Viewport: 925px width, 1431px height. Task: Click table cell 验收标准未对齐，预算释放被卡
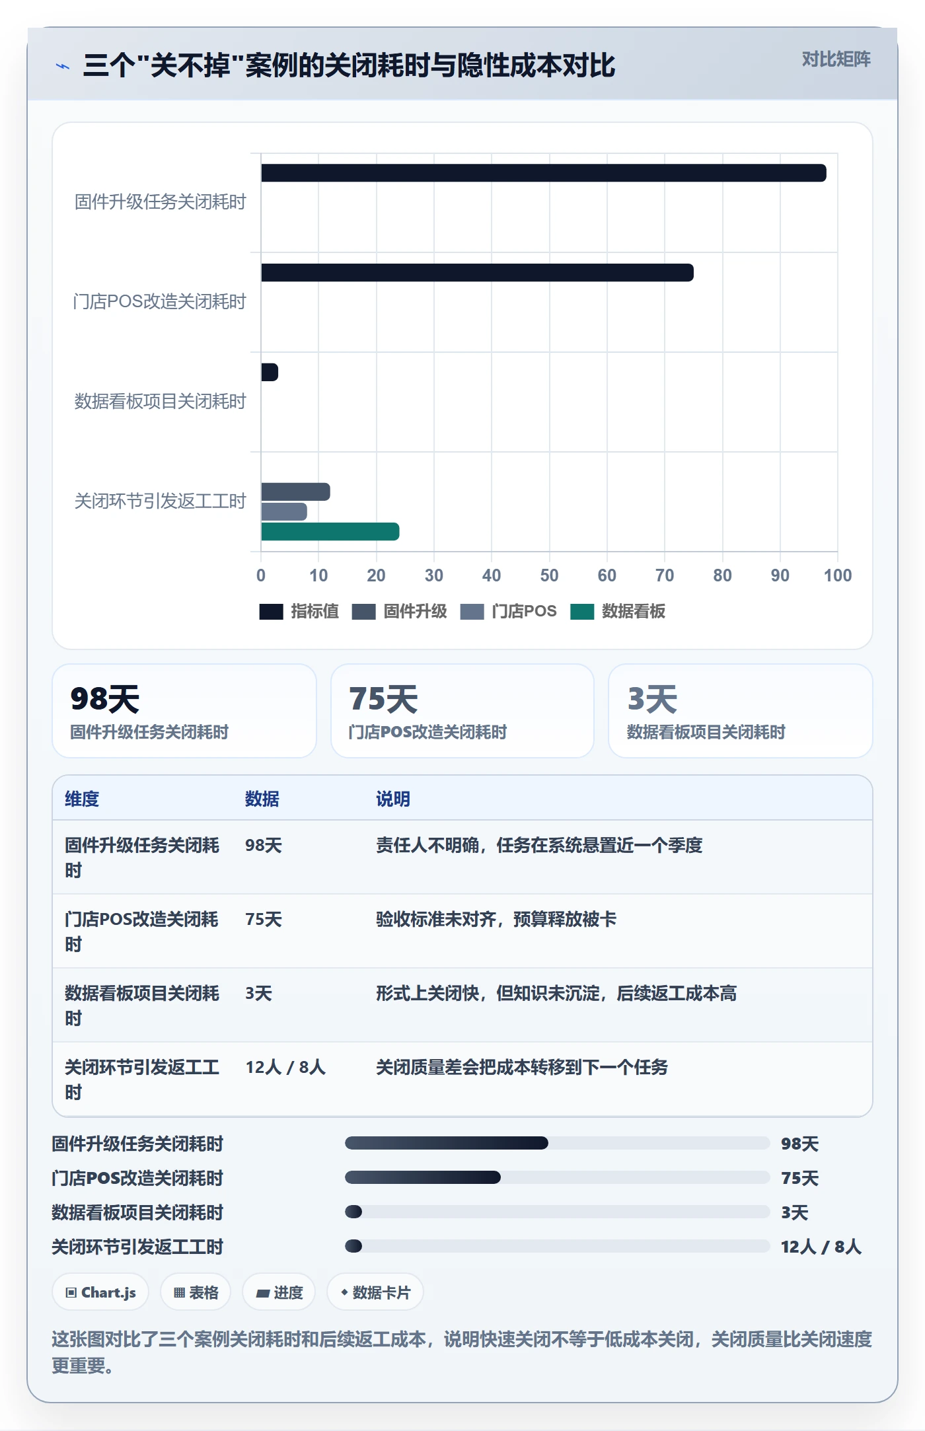pyautogui.click(x=496, y=920)
